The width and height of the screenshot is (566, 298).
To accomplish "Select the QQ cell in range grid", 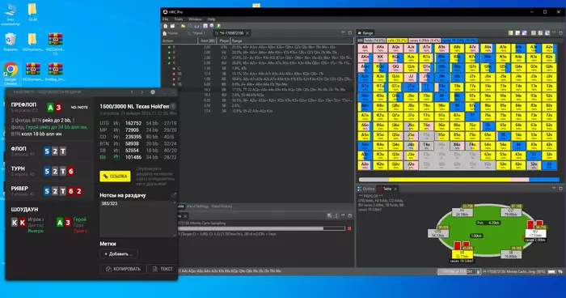I will [395, 68].
